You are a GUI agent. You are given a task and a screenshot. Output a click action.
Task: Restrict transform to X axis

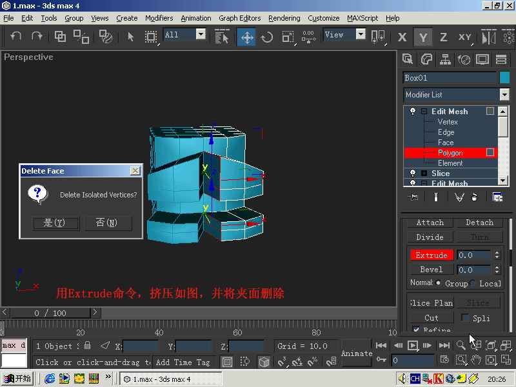402,37
